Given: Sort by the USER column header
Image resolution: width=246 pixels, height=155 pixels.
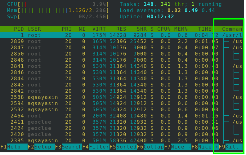Looking at the screenshot, I should click(34, 29).
